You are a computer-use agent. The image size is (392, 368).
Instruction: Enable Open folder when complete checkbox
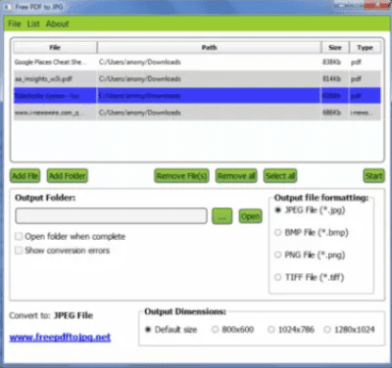(x=19, y=236)
